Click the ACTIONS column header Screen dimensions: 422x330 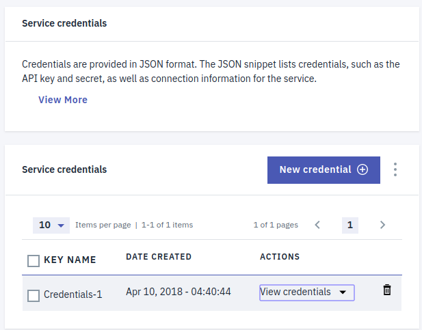280,257
